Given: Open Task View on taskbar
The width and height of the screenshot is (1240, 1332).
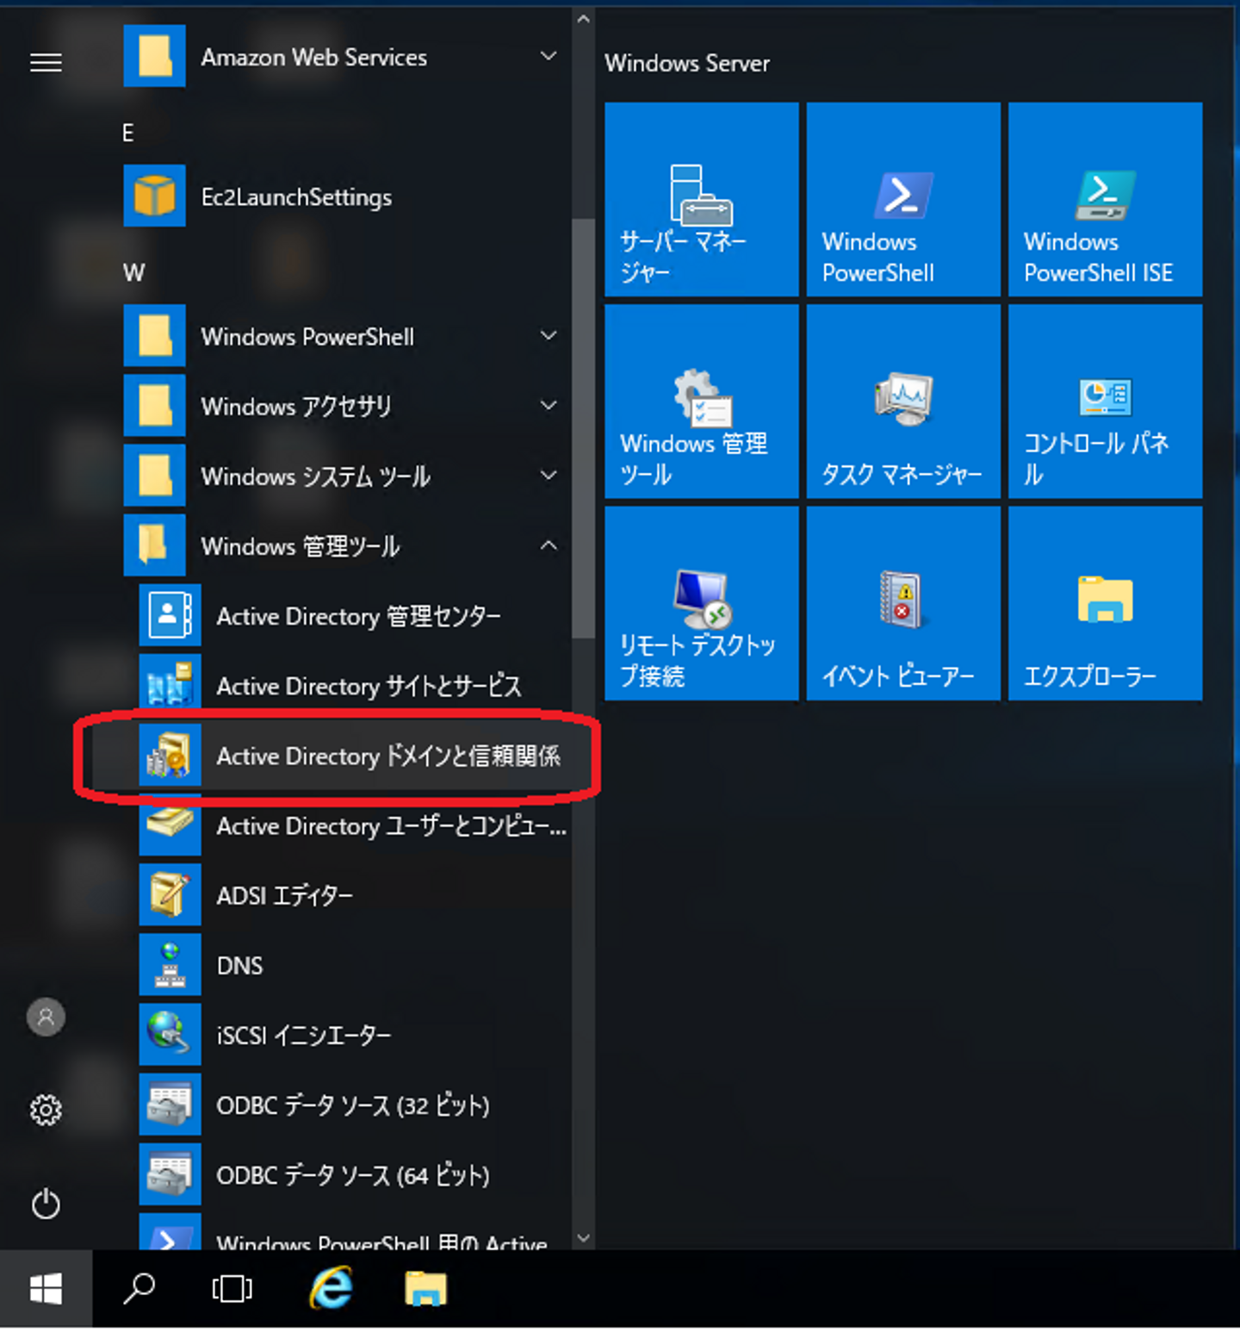Looking at the screenshot, I should (x=232, y=1289).
